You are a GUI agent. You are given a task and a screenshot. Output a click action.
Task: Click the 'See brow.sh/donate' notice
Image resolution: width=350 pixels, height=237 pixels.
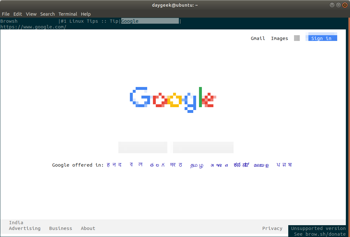[x=320, y=234]
